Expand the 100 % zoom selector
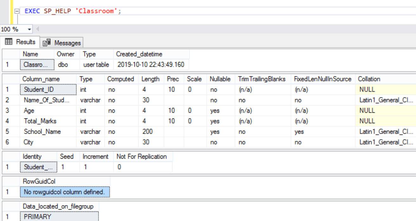416x221 pixels. pyautogui.click(x=16, y=29)
